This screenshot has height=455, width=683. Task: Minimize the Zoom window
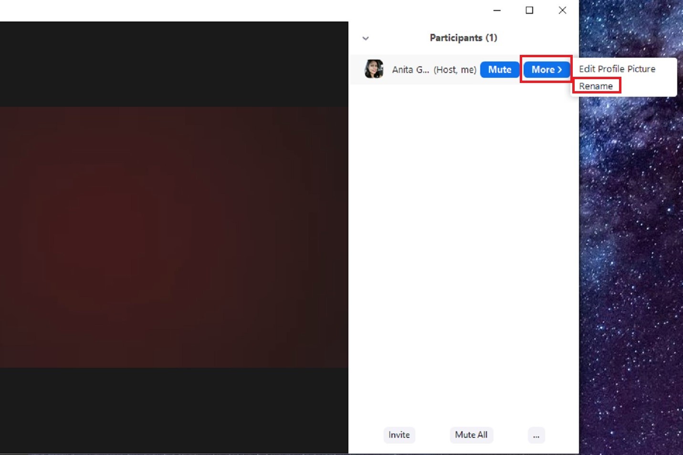(x=497, y=10)
